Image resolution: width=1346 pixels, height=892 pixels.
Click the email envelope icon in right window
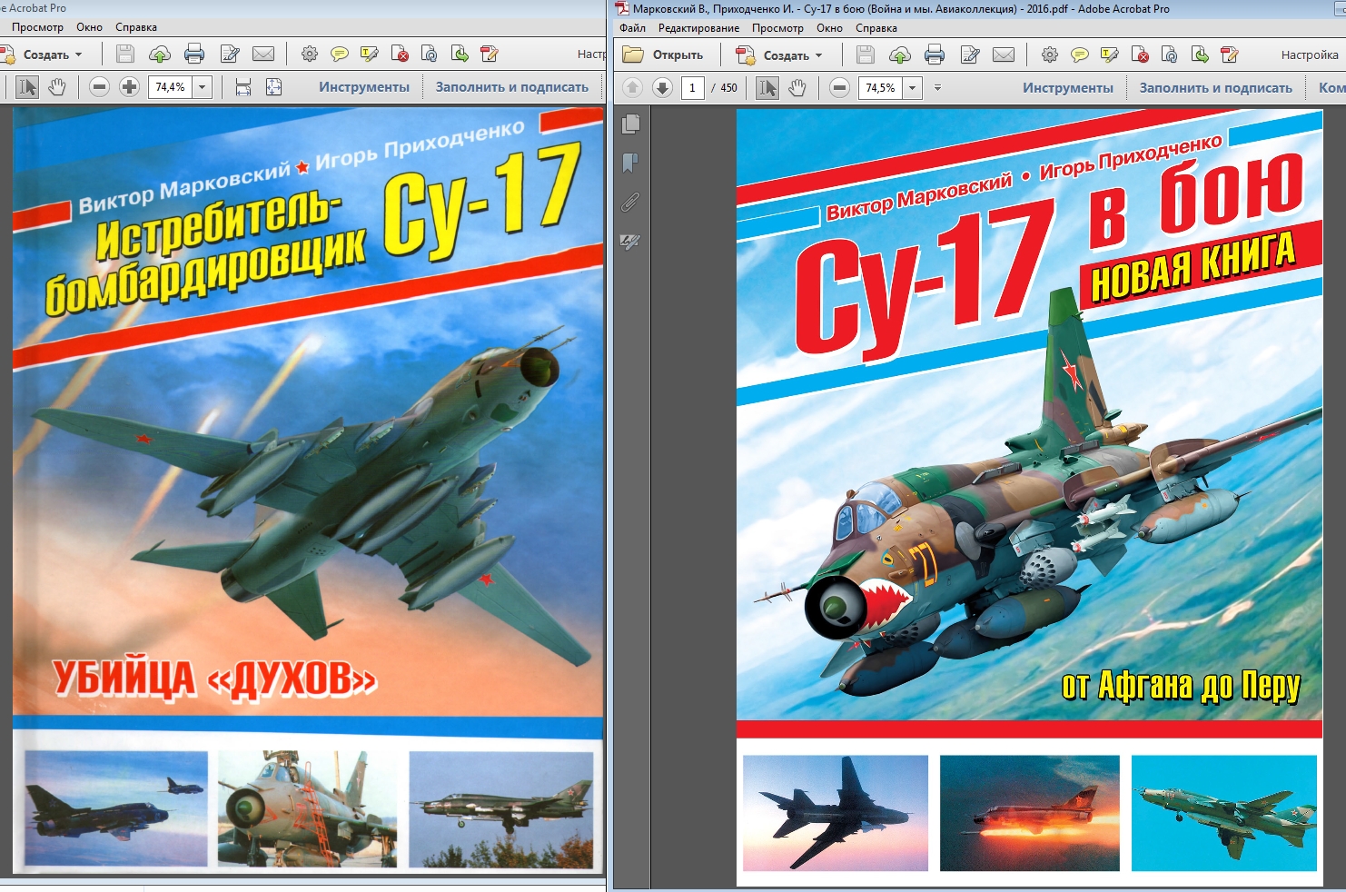pos(1004,55)
